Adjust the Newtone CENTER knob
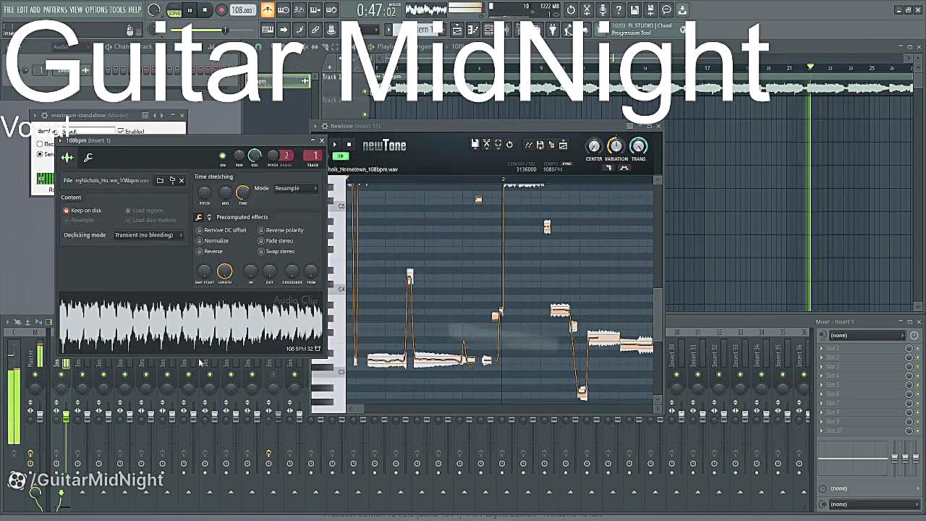The height and width of the screenshot is (521, 926). 594,146
